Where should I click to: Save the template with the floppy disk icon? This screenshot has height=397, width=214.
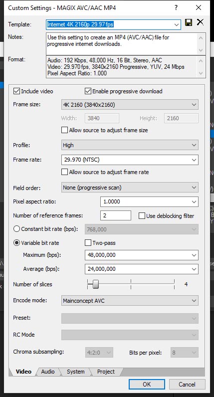point(189,22)
